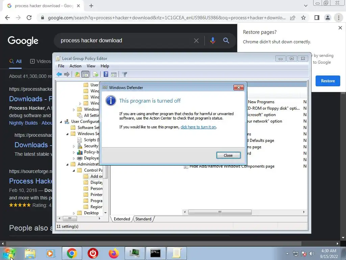Screen dimensions: 346x260
Task: Close Windows Defender dialog with red X
Action: click(239, 88)
